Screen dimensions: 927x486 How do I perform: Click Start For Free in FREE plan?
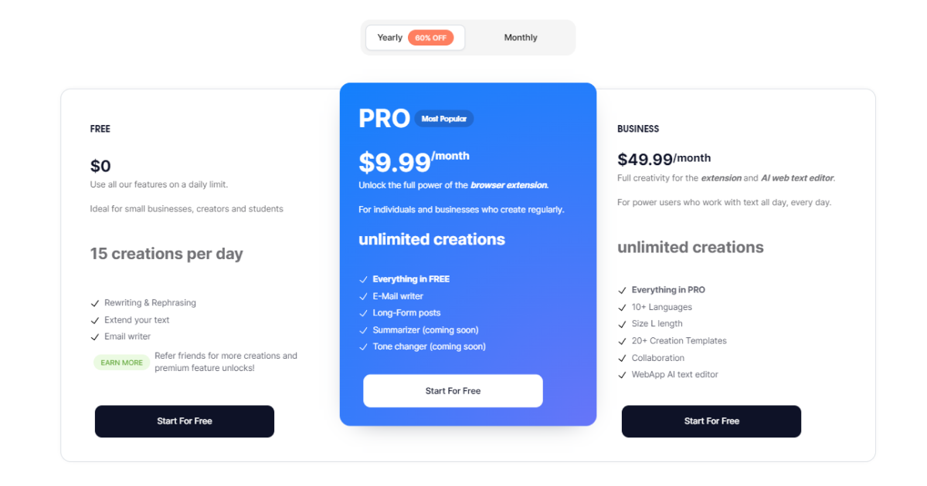point(185,421)
